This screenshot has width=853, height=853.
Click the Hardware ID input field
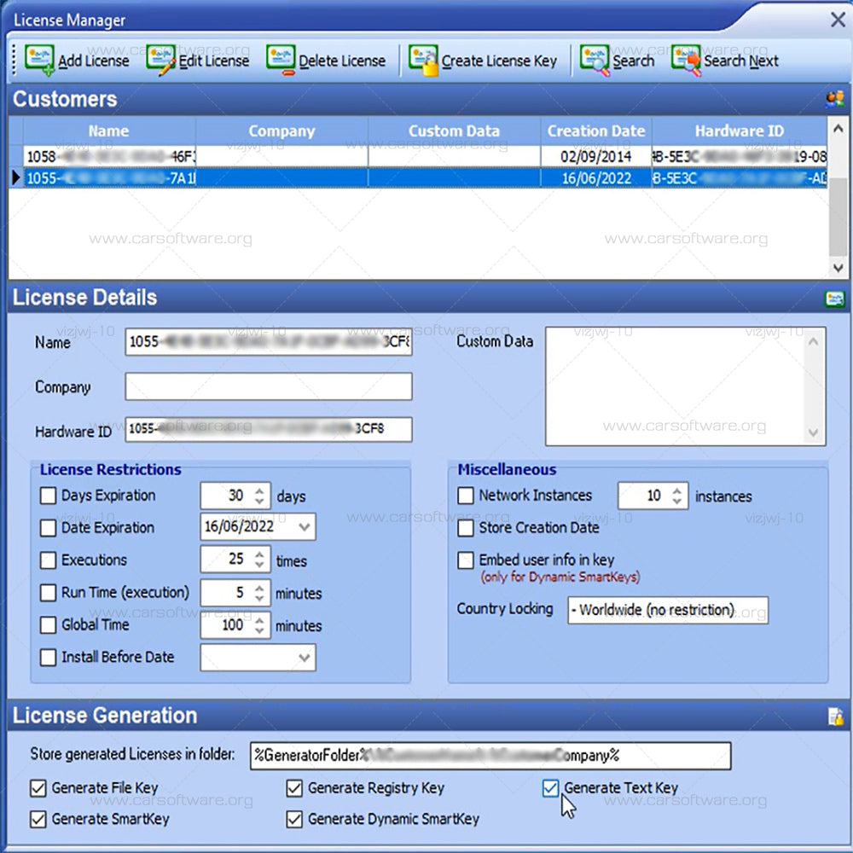269,429
